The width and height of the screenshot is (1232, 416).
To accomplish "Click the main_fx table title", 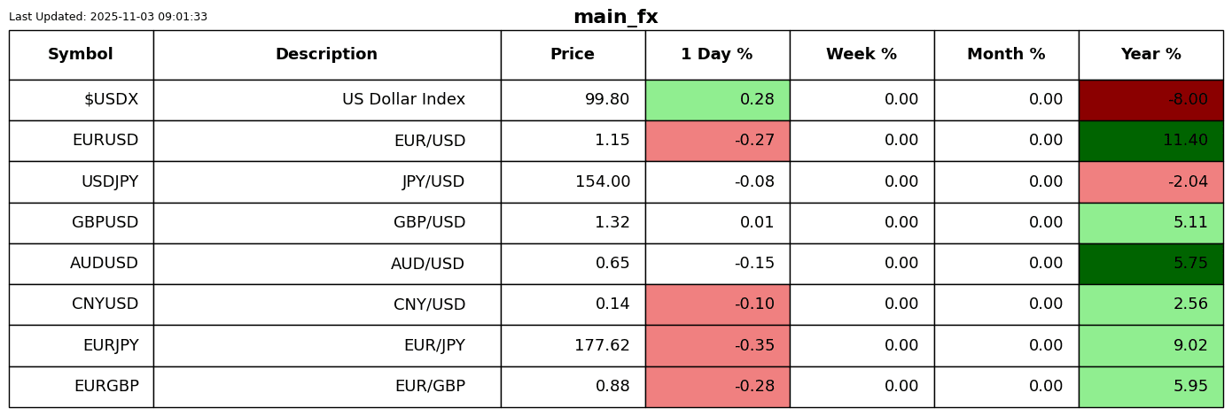I will (615, 18).
